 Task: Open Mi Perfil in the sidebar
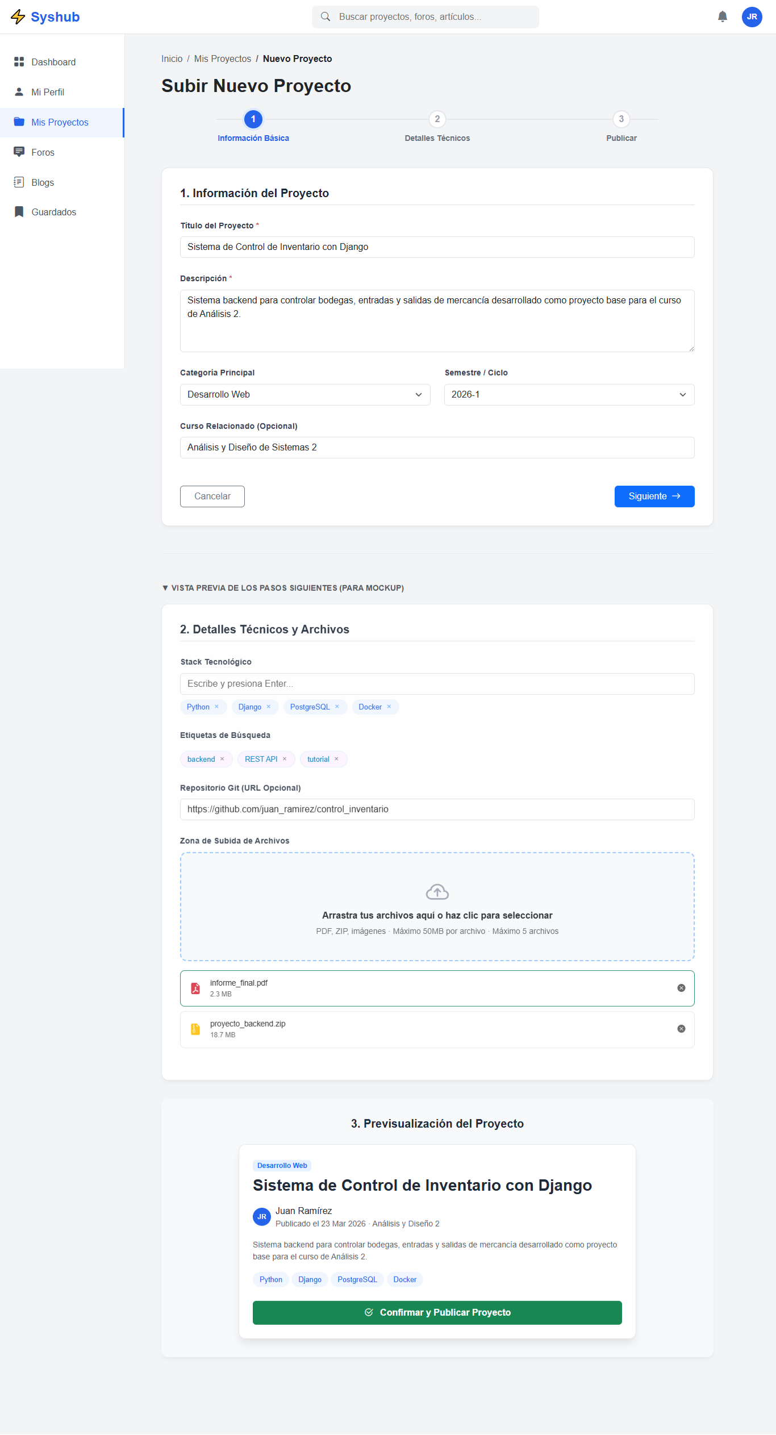pyautogui.click(x=62, y=92)
